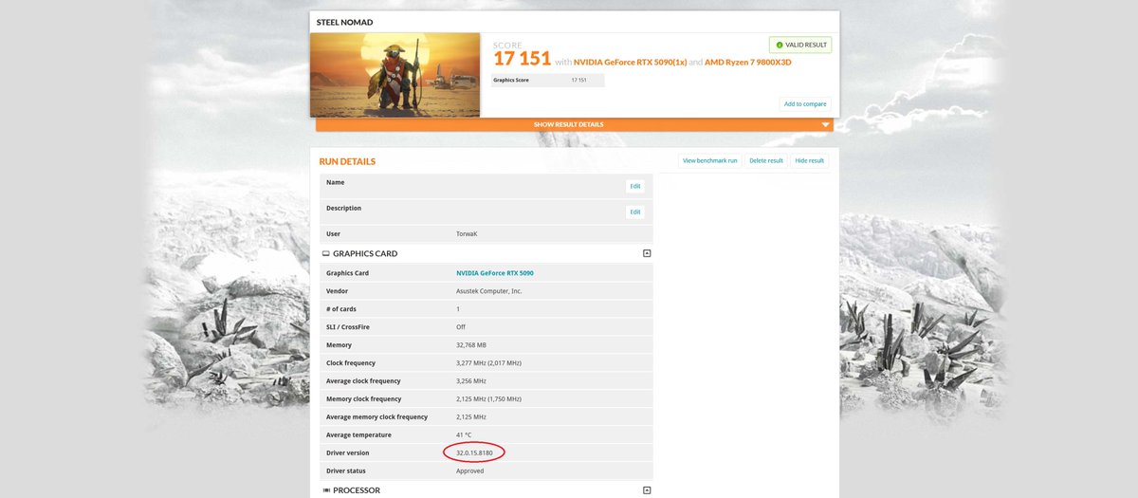Click the Valid Result badge
Viewport: 1138px width, 498px height.
coord(800,45)
